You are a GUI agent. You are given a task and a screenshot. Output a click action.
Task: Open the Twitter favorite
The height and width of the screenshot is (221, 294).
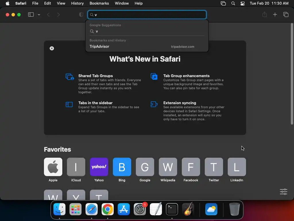click(214, 167)
